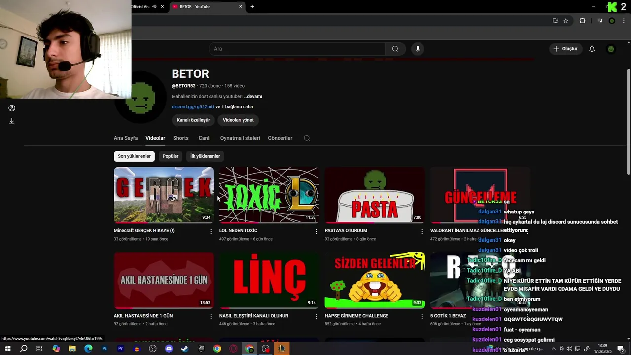Open OBS Studio from taskbar

(x=153, y=349)
